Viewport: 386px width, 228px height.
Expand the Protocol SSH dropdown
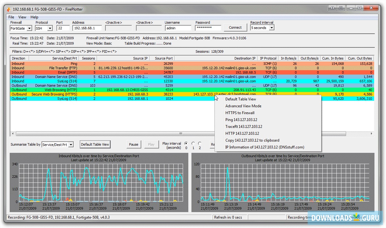pos(50,28)
